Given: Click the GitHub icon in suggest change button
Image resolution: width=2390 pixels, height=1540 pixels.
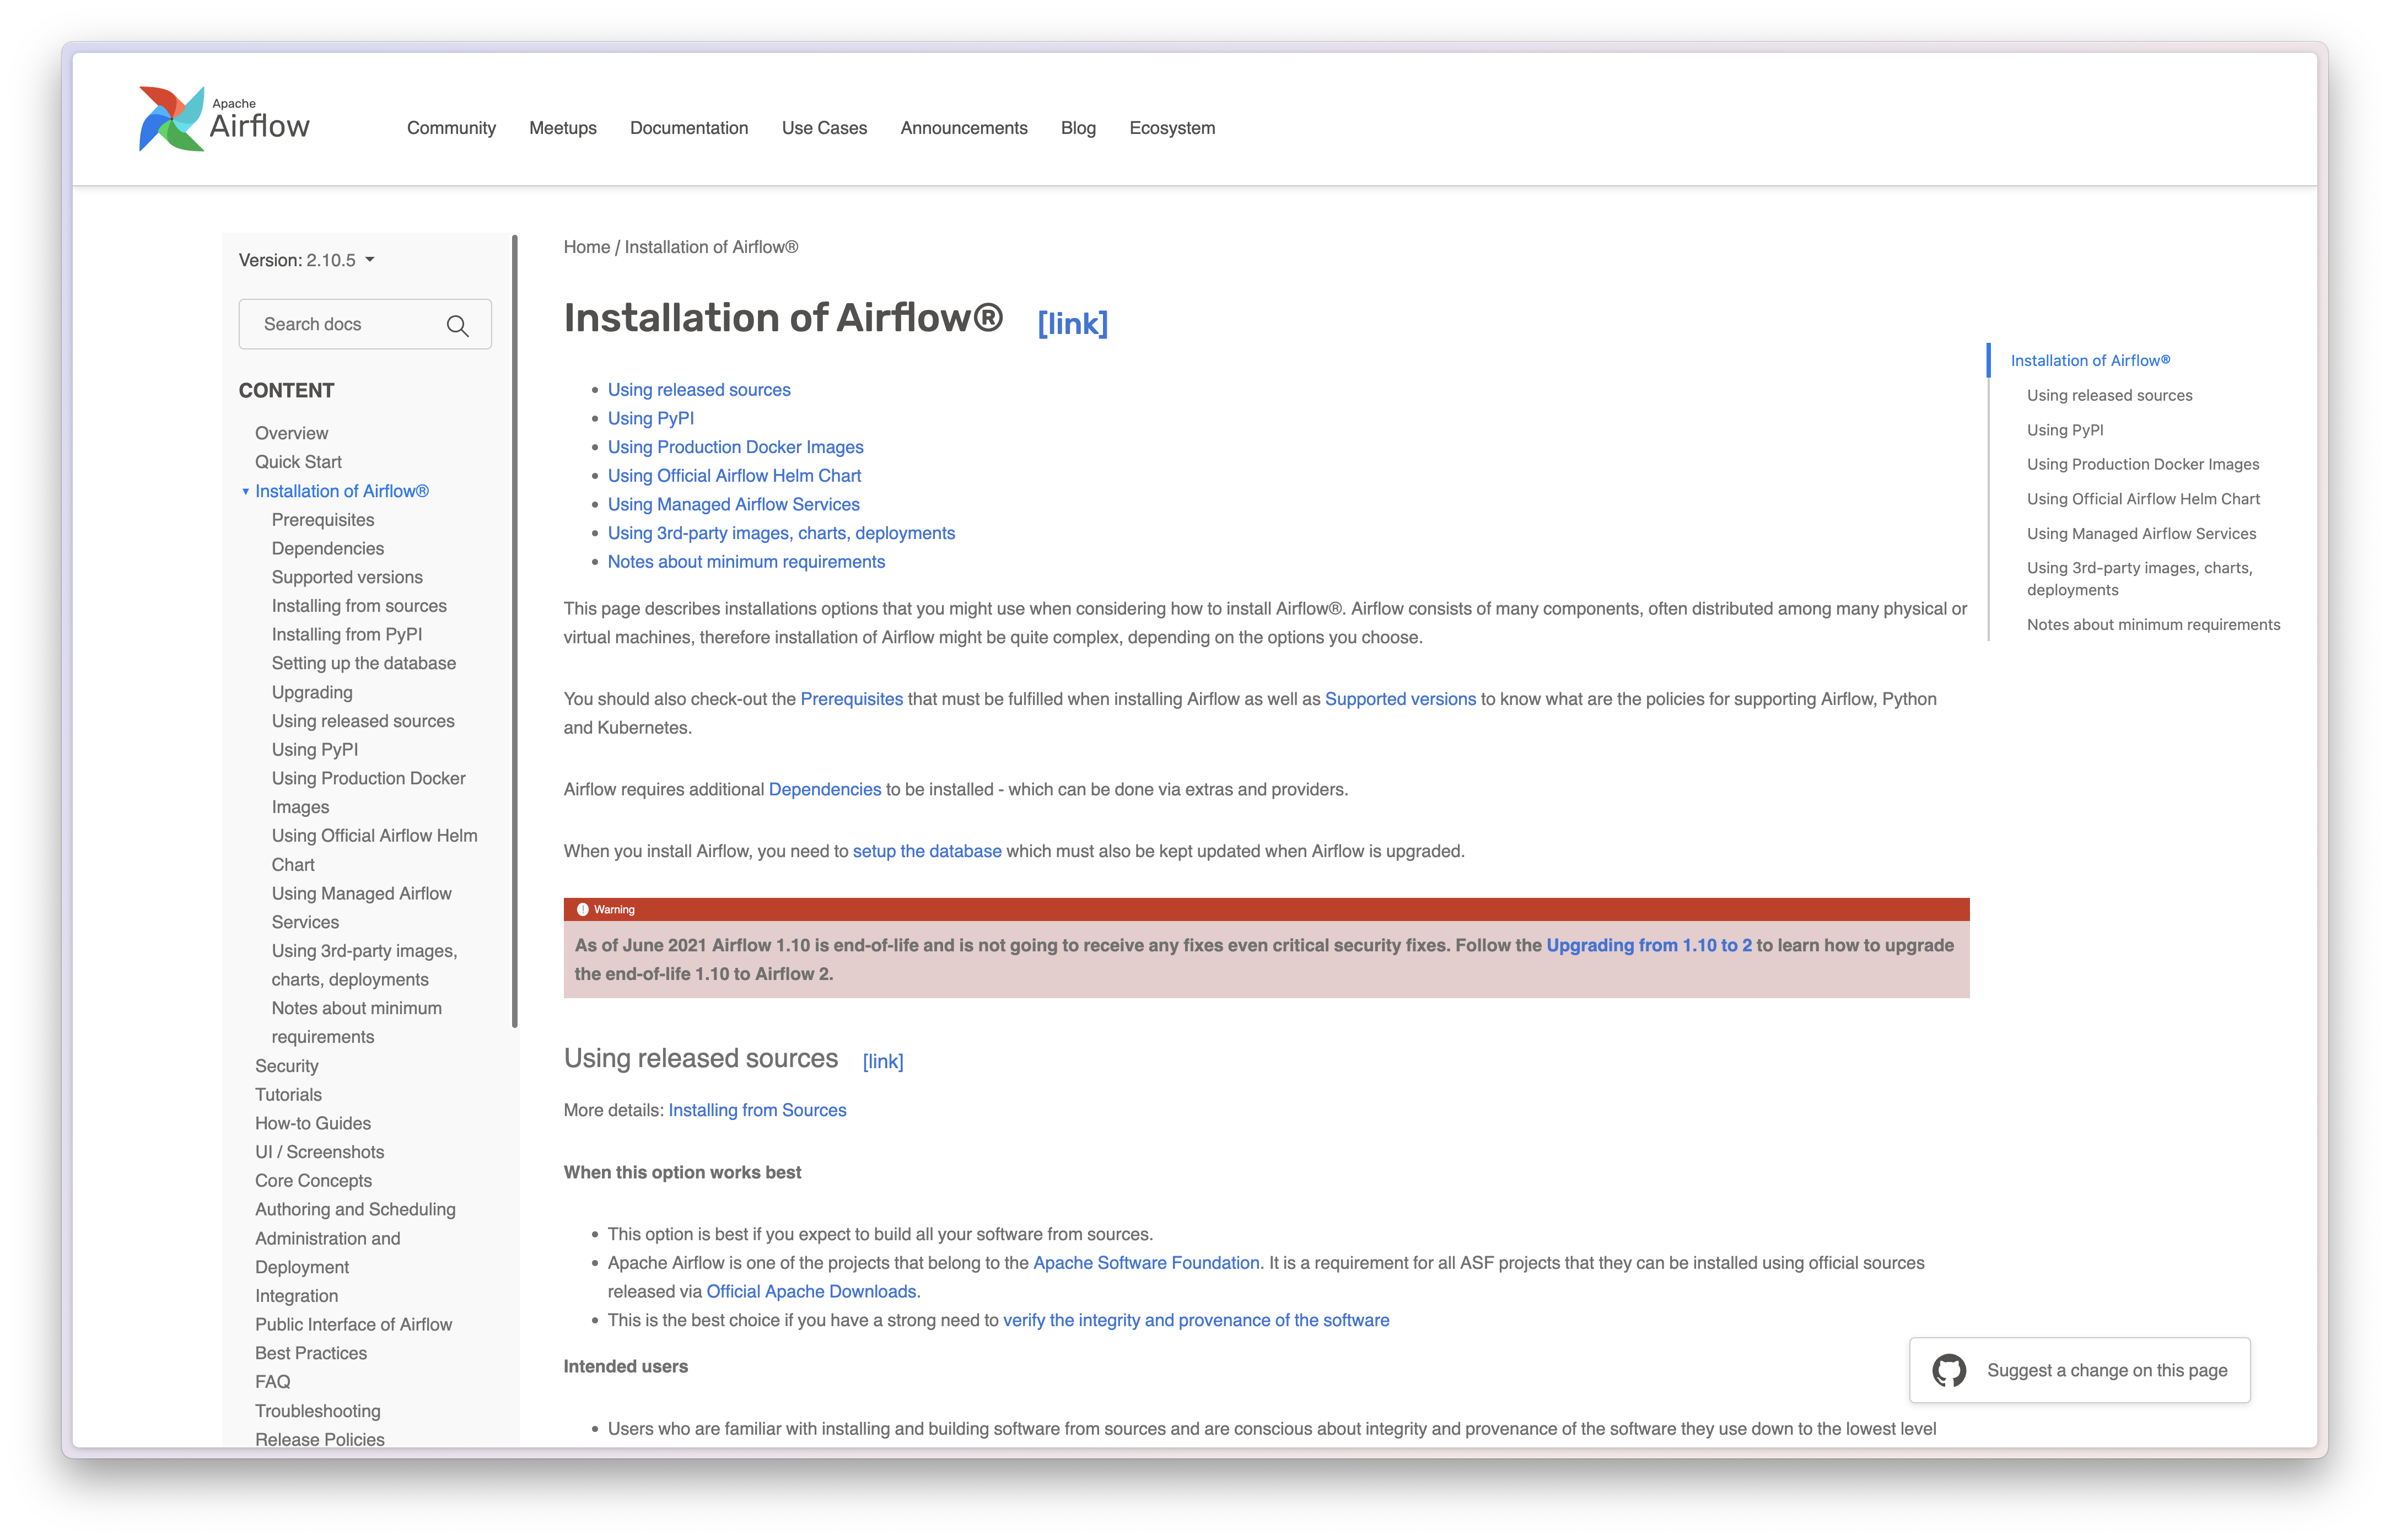Looking at the screenshot, I should (1949, 1370).
